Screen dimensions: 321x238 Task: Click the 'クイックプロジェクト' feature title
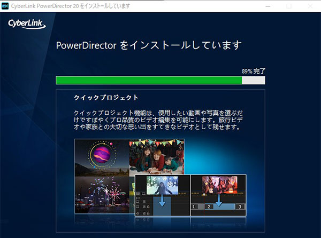(x=106, y=98)
